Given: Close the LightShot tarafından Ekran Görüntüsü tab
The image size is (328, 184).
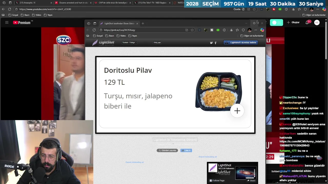Looking at the screenshot, I should point(137,24).
